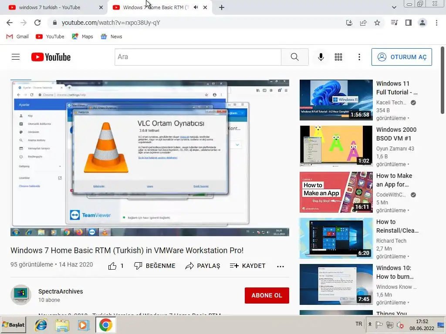Click the address bar lock icon

coord(55,23)
